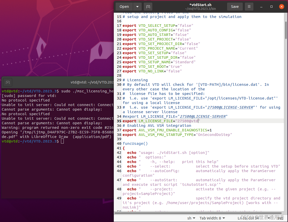Image resolution: width=288 pixels, height=222 pixels.
Task: Toggle INS insert/overwrite mode
Action: [x=280, y=218]
